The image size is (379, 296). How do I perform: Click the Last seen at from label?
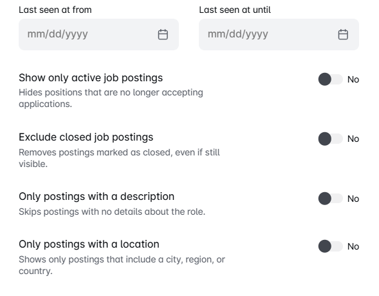[55, 10]
